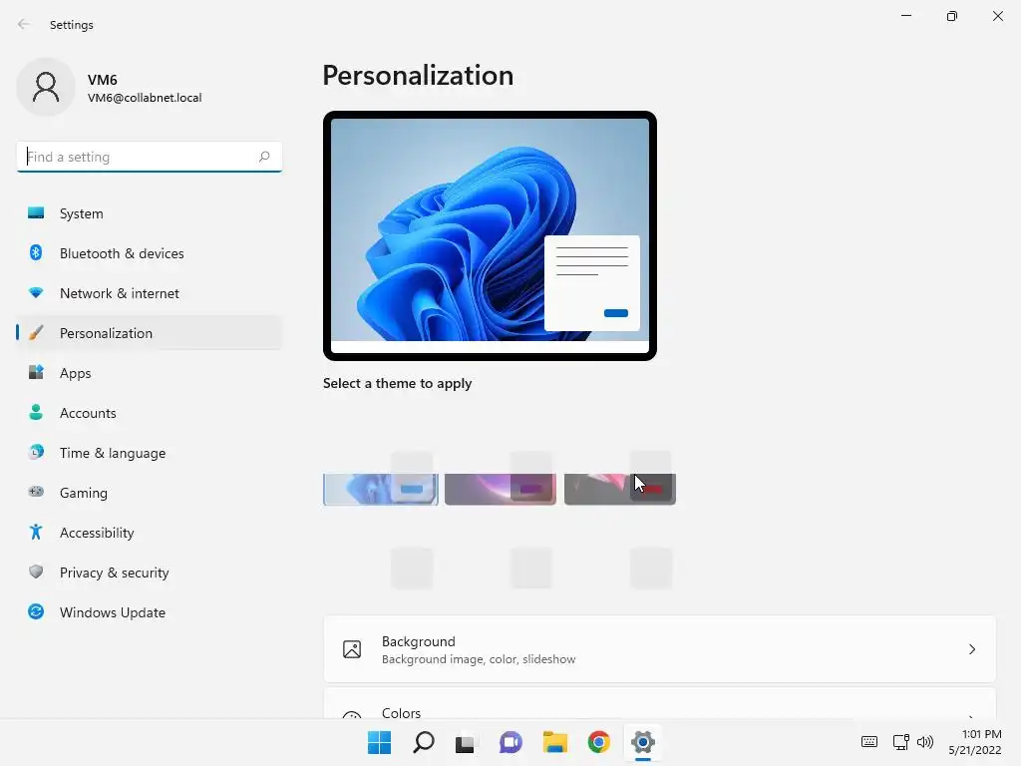Expand Background row chevron arrow
This screenshot has width=1021, height=766.
[x=971, y=649]
